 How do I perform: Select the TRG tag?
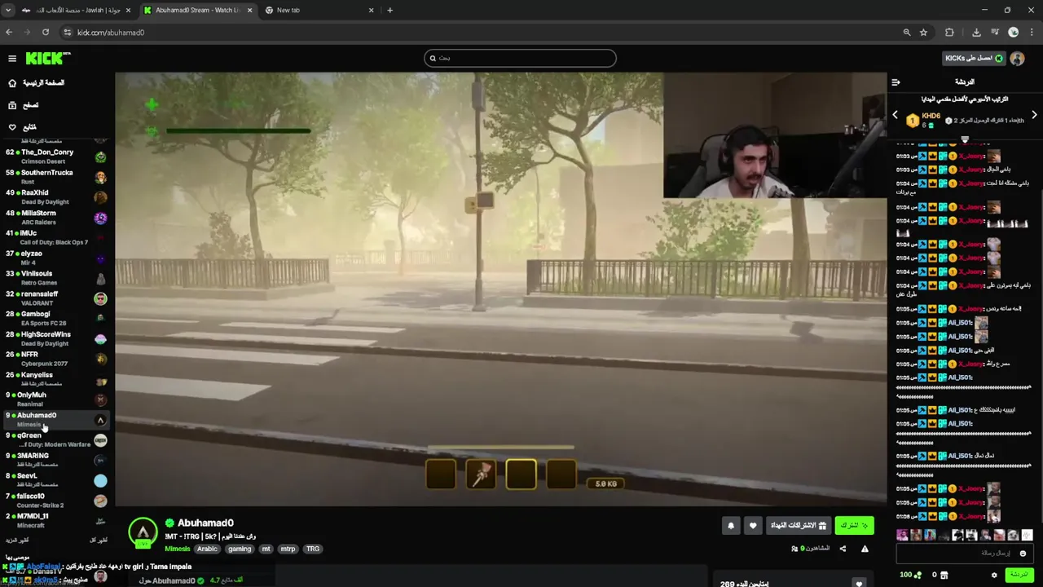[313, 549]
